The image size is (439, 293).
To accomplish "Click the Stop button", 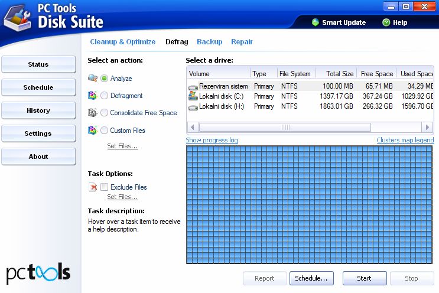I will 412,278.
